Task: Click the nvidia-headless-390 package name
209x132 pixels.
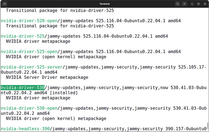Action: 25,129
